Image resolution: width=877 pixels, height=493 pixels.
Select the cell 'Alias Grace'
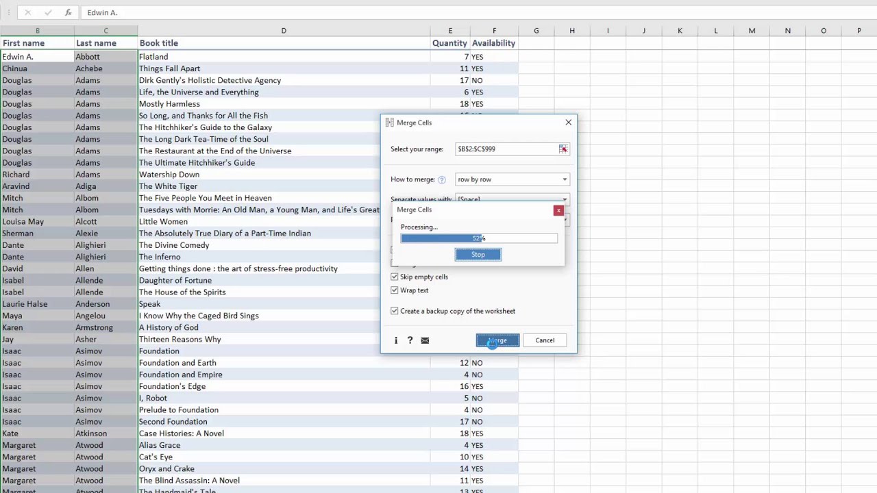pyautogui.click(x=284, y=445)
